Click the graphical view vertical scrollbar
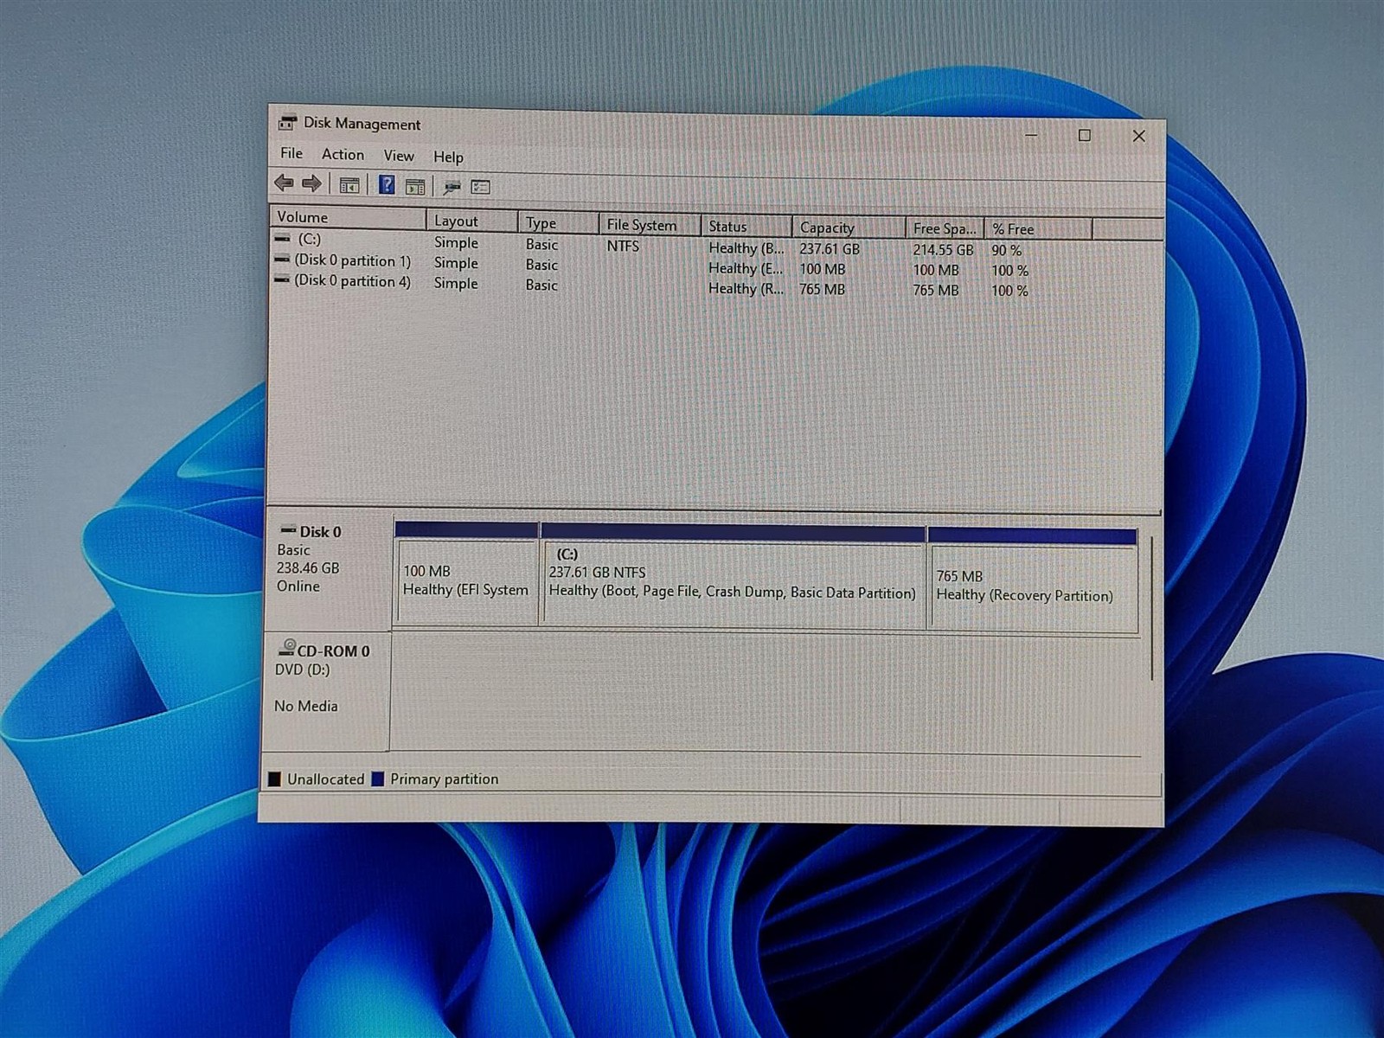1384x1038 pixels. 1152,608
